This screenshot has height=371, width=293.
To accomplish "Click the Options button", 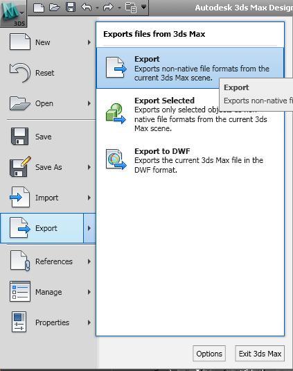I will (209, 354).
